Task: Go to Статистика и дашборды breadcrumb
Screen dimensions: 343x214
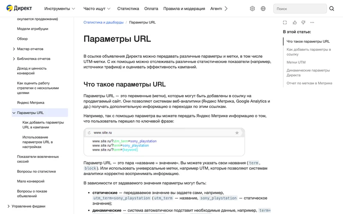Action: pos(103,22)
